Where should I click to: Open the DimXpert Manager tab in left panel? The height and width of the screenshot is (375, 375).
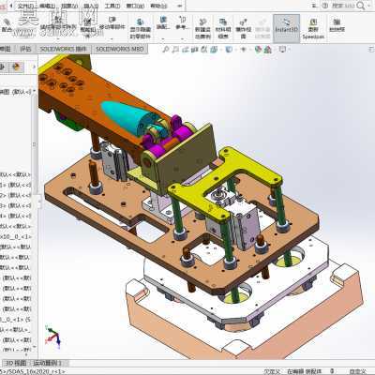click(3, 67)
